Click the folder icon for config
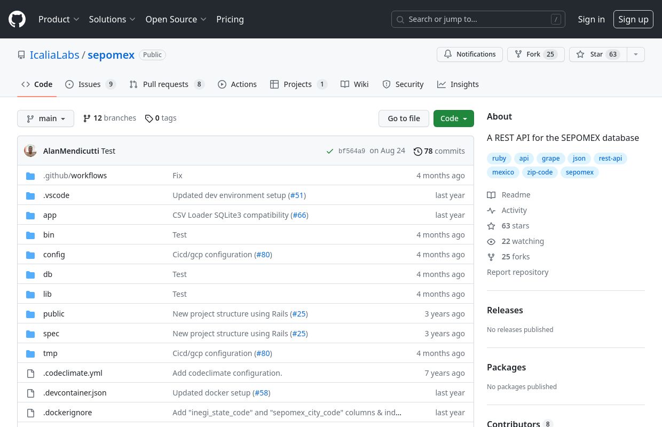This screenshot has width=662, height=427. pyautogui.click(x=30, y=255)
